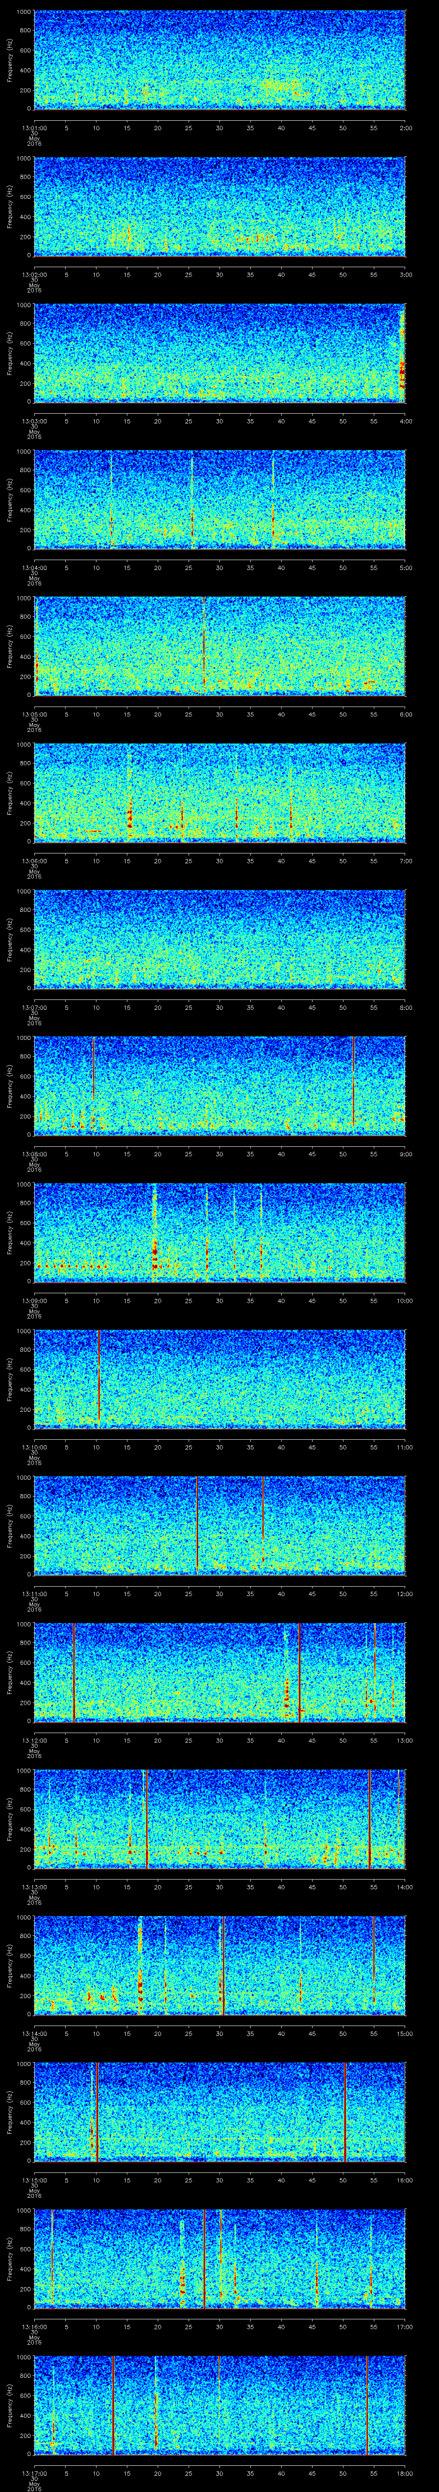Click the "13:16:00" start time label
This screenshot has height=2492, width=439.
coord(35,2326)
